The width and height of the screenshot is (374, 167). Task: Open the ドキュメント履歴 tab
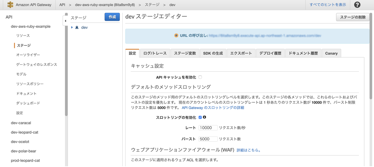tap(303, 53)
